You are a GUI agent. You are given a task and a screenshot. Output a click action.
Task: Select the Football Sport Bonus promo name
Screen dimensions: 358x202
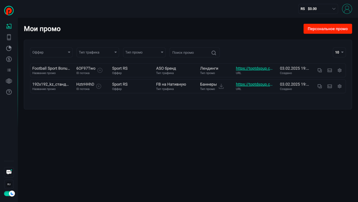(x=51, y=68)
